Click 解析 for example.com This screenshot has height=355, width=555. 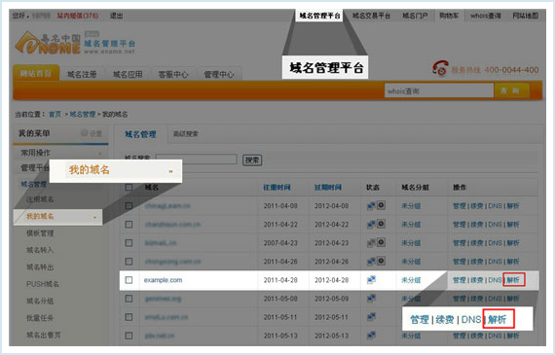(513, 280)
